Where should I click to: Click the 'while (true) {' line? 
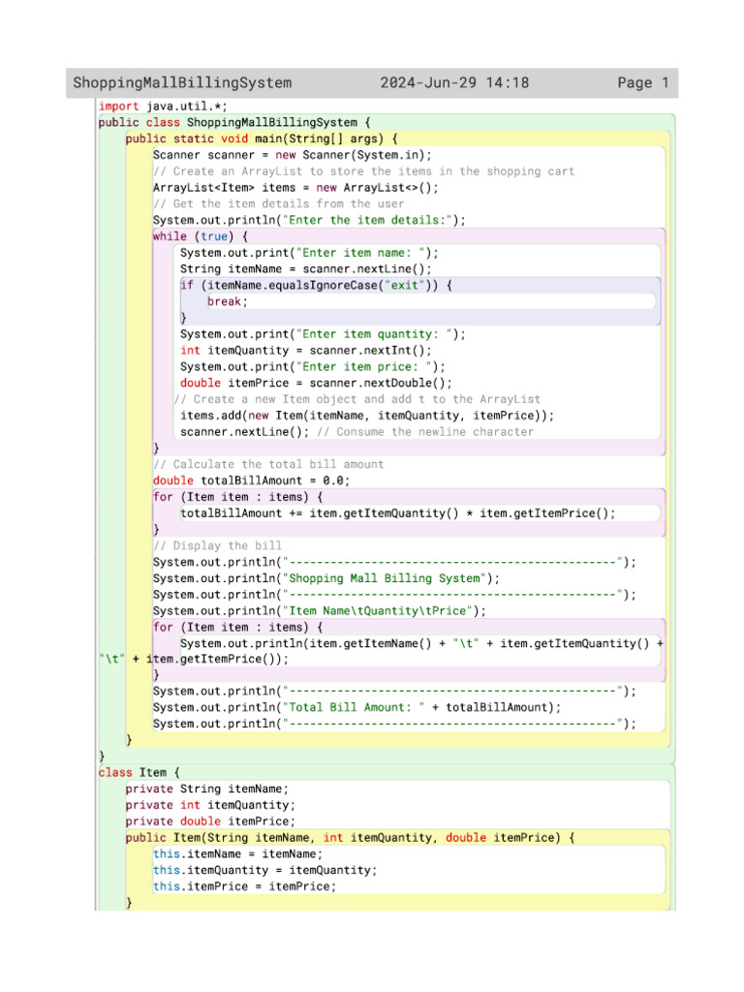click(x=201, y=236)
